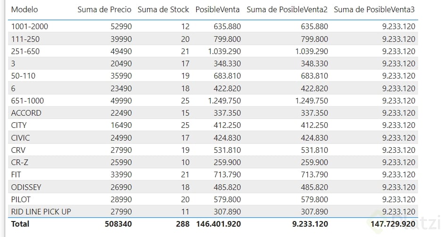The image size is (445, 237).
Task: Sort table by Suma de Stock header
Action: point(163,9)
